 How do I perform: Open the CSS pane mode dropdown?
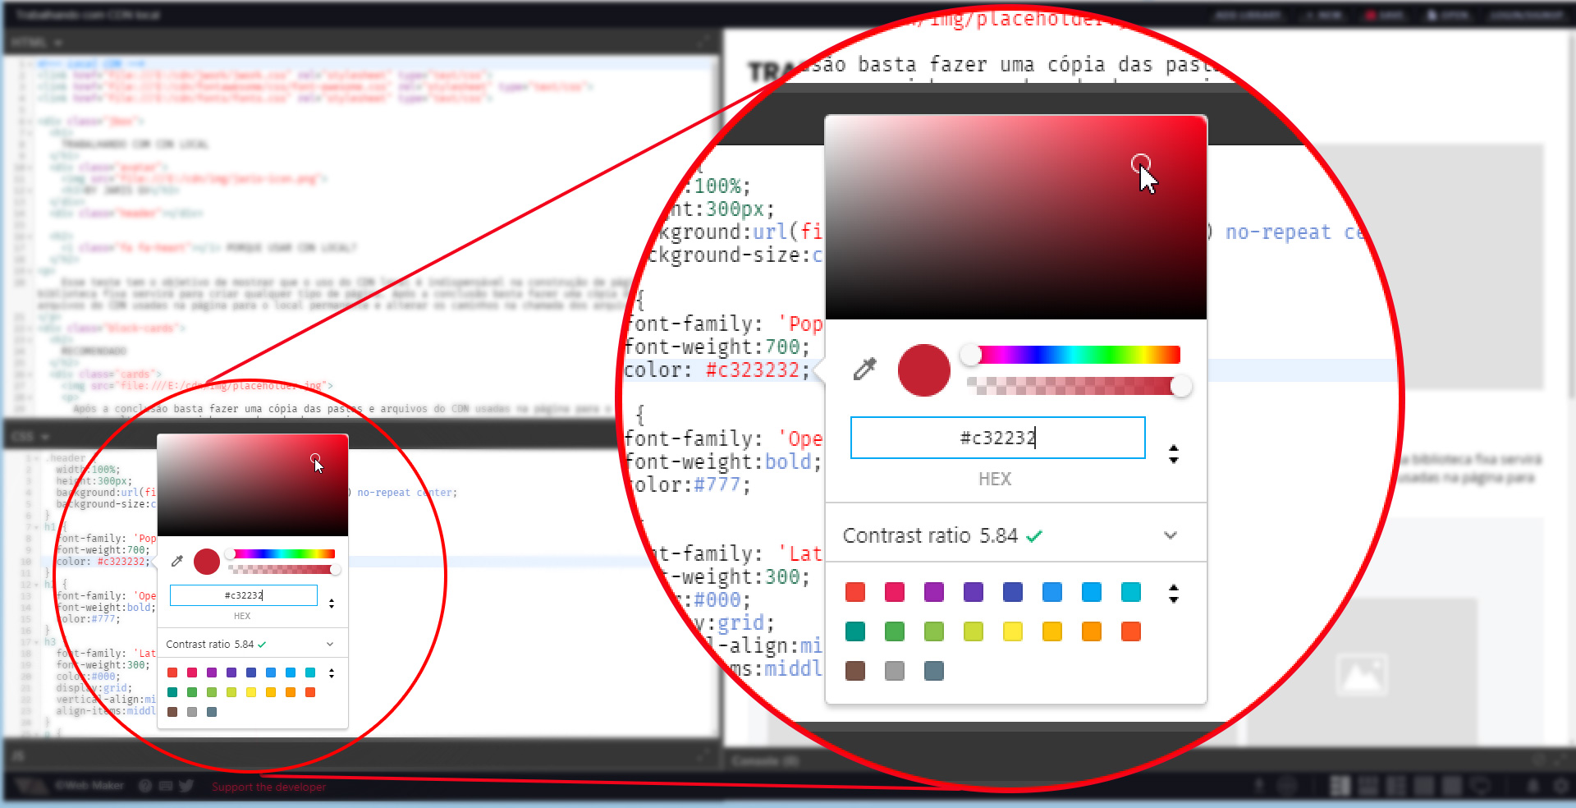tap(30, 436)
